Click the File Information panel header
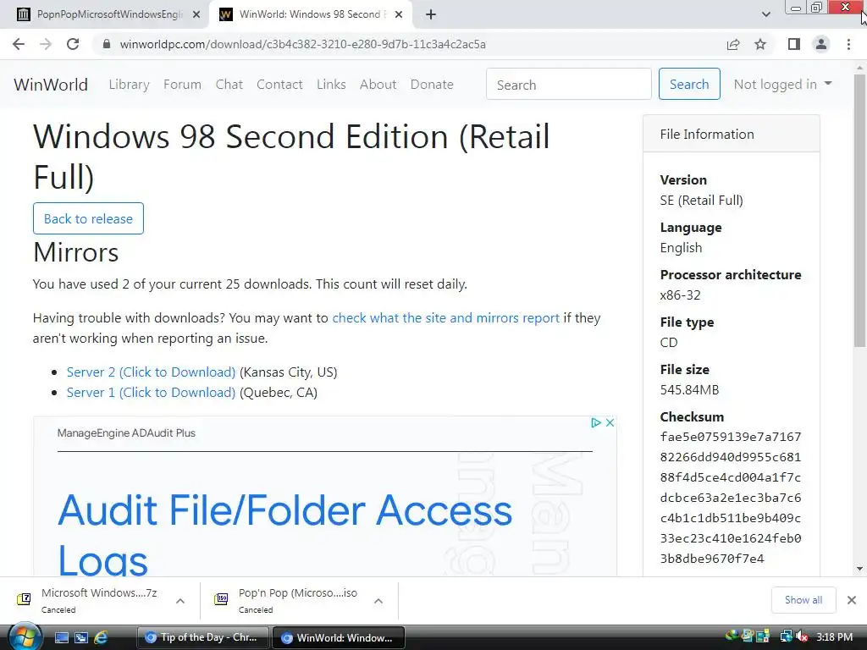 coord(731,134)
